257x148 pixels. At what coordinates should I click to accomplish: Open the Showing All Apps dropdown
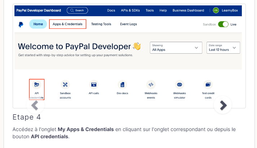click(176, 48)
